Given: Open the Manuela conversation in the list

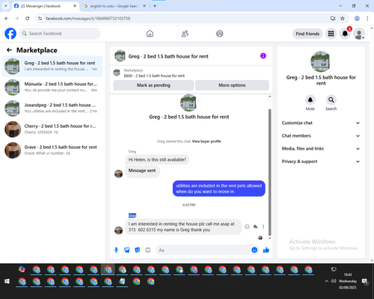Looking at the screenshot, I should [52, 87].
